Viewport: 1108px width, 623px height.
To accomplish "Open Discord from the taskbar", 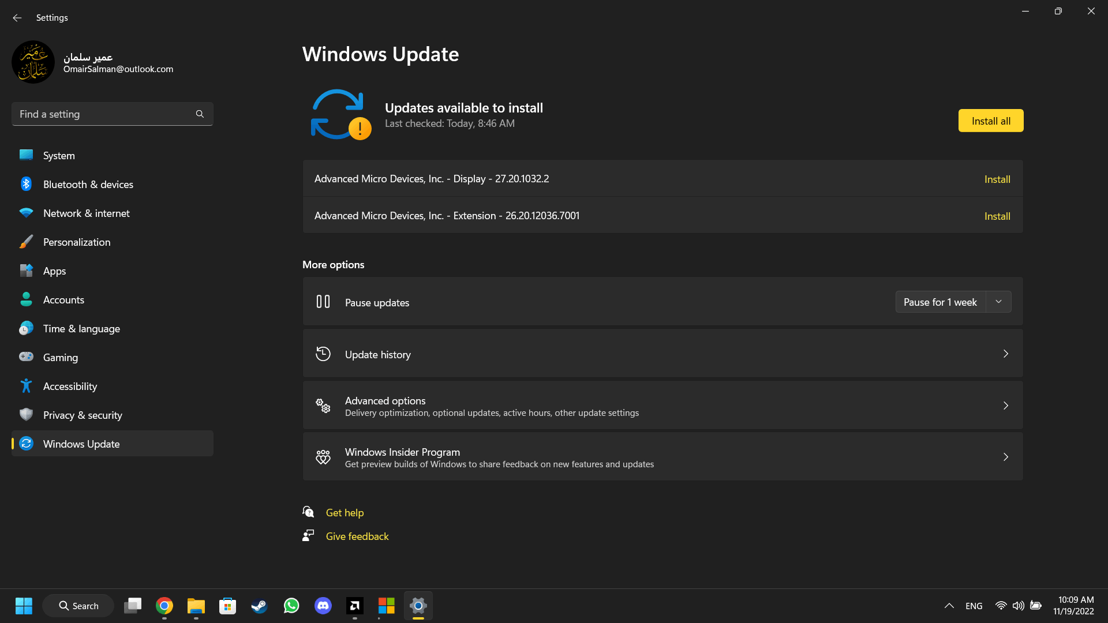I will point(323,606).
